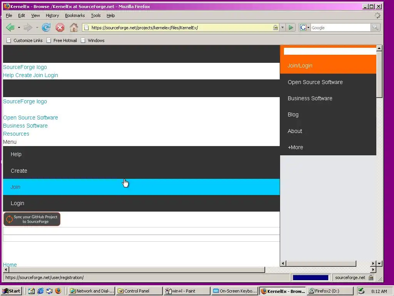
Task: Switch to Control Panel taskbar window
Action: 139,291
